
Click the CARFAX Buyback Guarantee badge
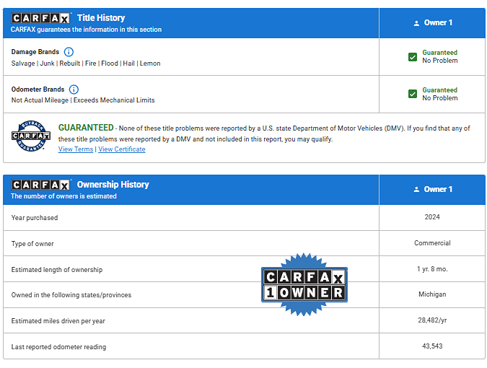30,136
